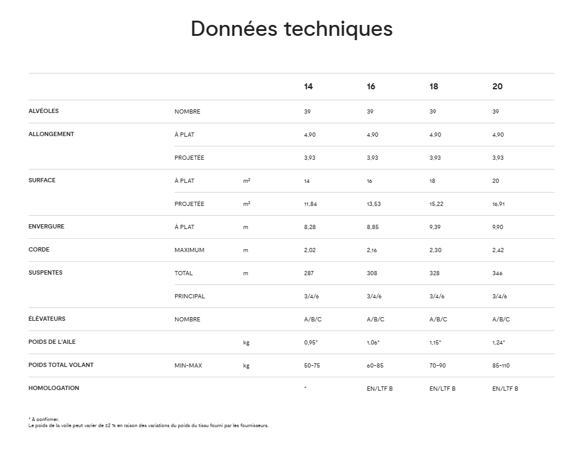The width and height of the screenshot is (584, 449).
Task: Select the ÉLÉVATEURS row label
Action: click(47, 319)
